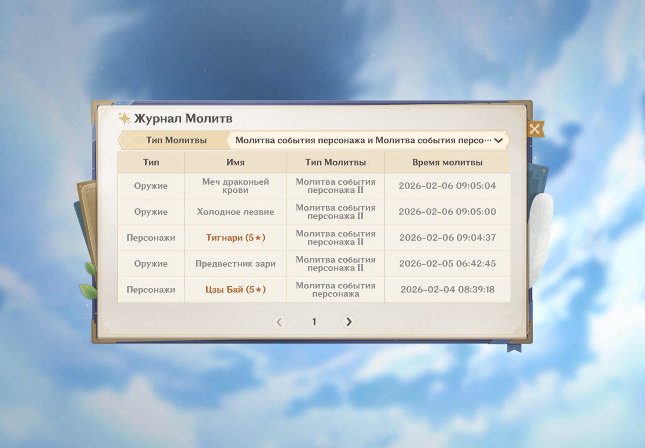Click the page number 1 indicator
The image size is (645, 448).
coord(314,322)
